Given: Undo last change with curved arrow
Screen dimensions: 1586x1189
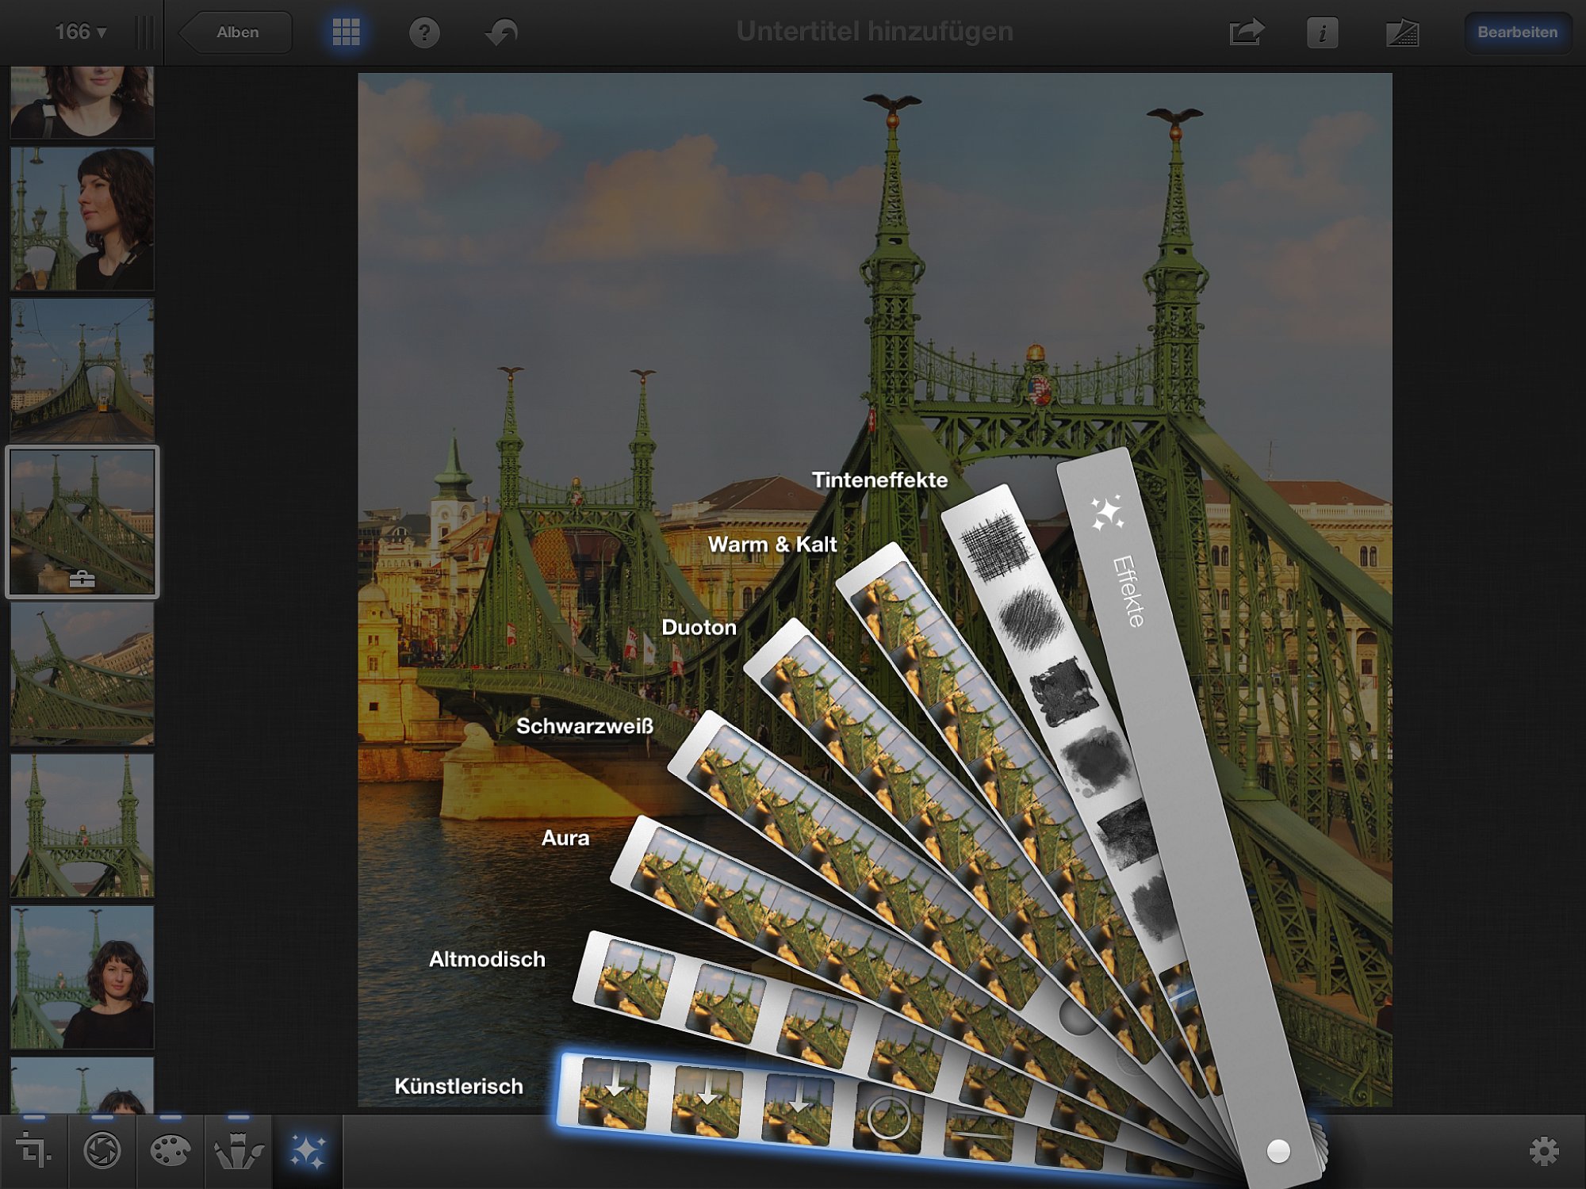Looking at the screenshot, I should tap(501, 32).
